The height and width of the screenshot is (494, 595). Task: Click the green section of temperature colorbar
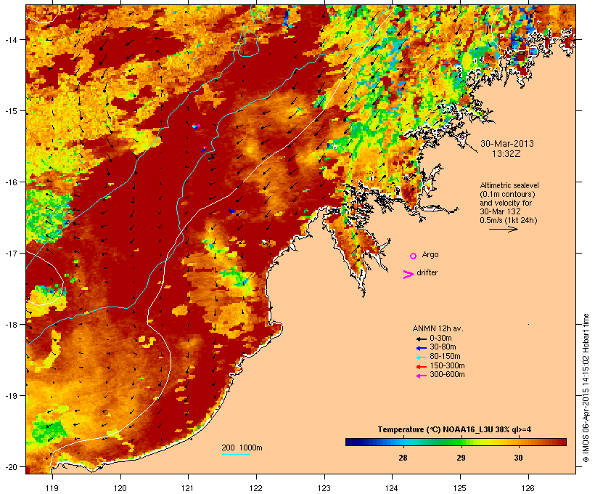[x=456, y=442]
